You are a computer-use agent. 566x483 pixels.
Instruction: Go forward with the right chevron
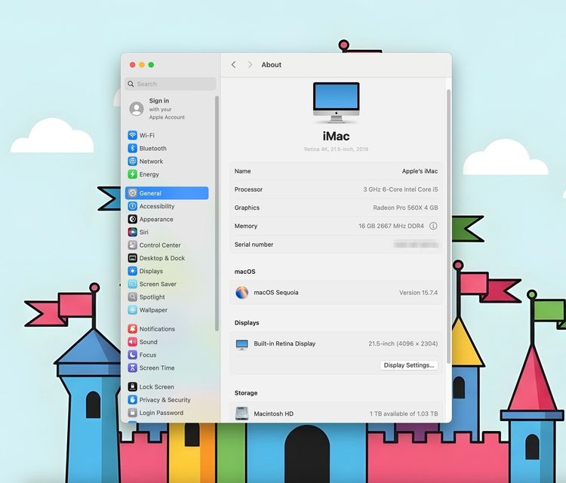(250, 65)
